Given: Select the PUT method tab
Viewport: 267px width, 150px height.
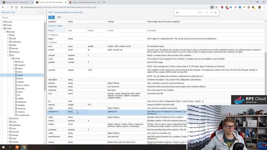Looking at the screenshot, I should tap(59, 17).
